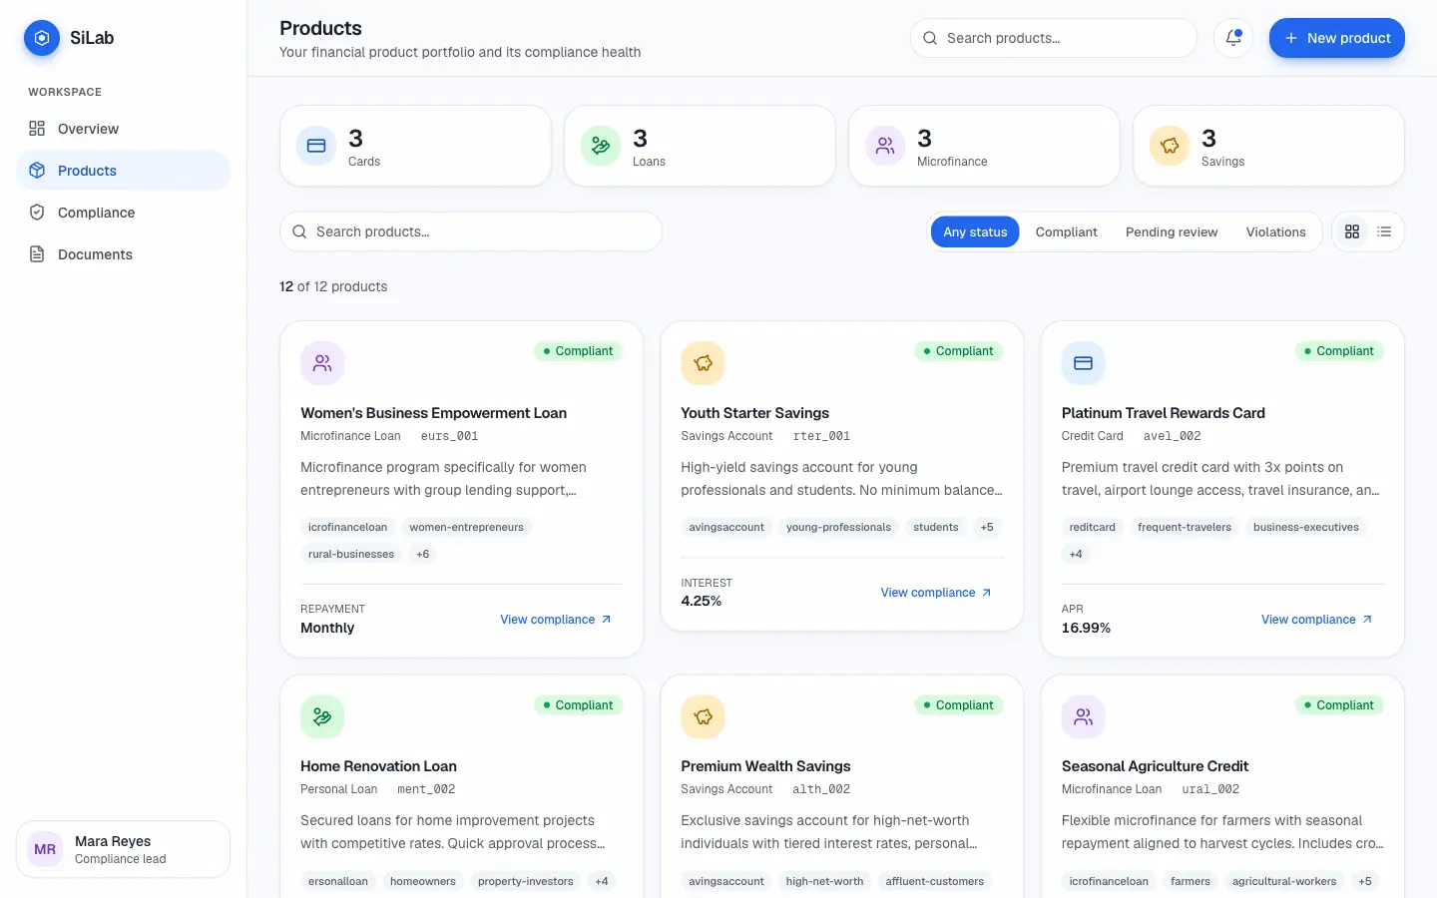Click the homeowners tag
The width and height of the screenshot is (1437, 898).
(422, 881)
